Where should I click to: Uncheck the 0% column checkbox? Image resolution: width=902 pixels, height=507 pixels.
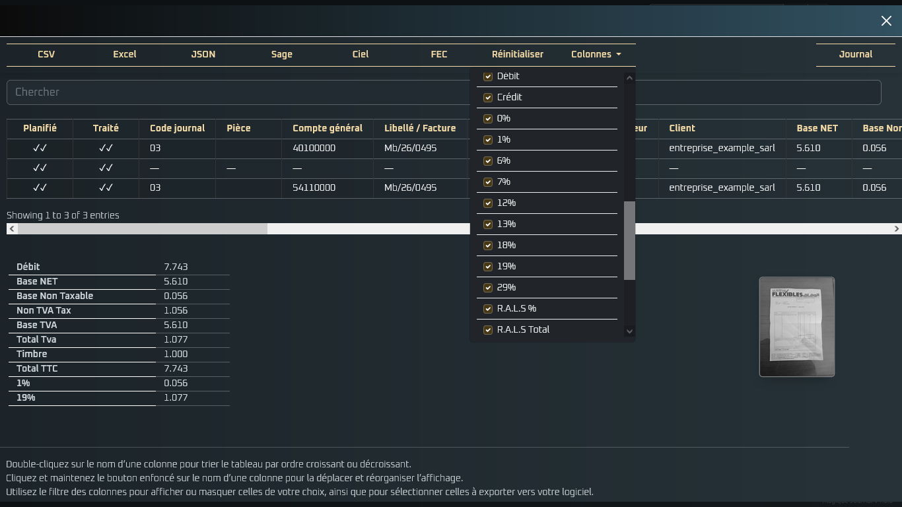(488, 119)
